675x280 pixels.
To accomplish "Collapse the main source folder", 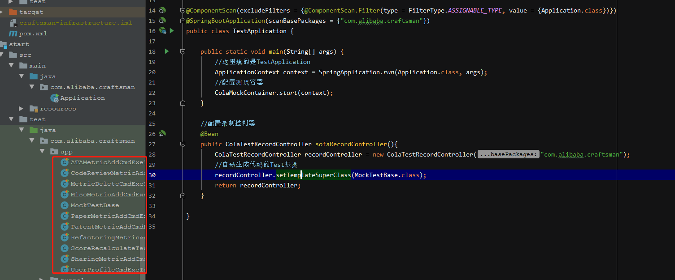I will pyautogui.click(x=11, y=65).
